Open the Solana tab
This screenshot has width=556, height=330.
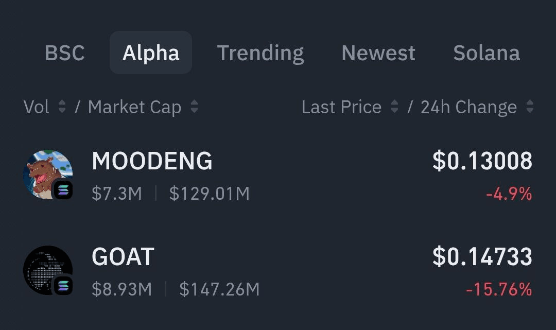coord(486,53)
